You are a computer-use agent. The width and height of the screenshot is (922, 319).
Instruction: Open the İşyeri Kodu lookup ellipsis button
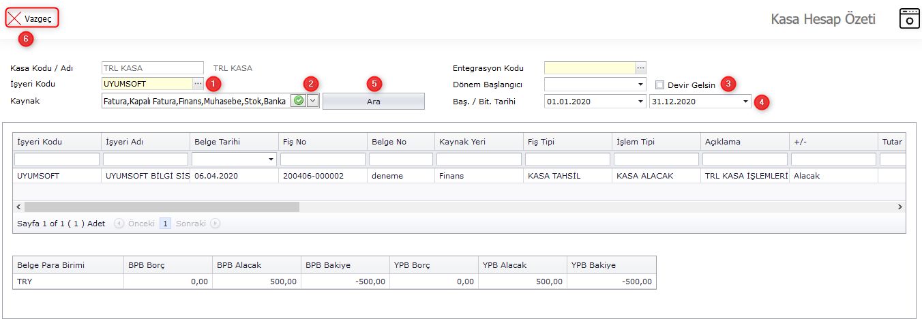(198, 84)
